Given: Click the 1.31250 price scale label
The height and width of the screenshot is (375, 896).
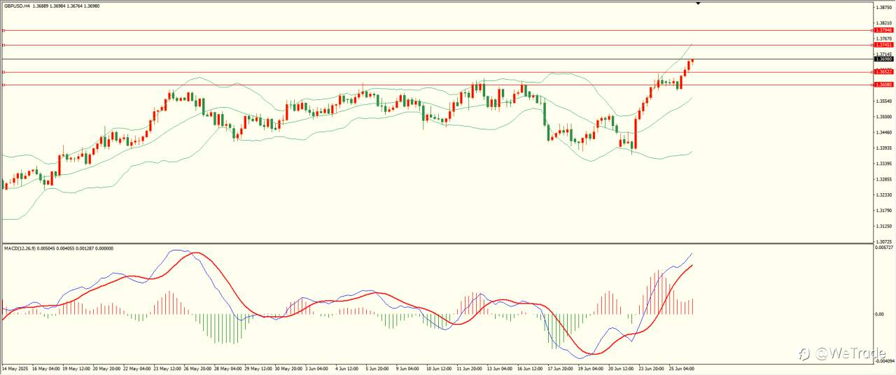Looking at the screenshot, I should 884,226.
